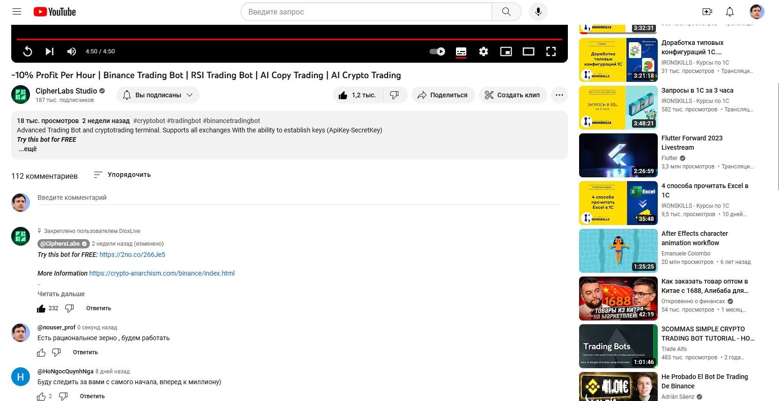Open @HoNgocQuynhNga avatar
The image size is (779, 401).
[21, 377]
